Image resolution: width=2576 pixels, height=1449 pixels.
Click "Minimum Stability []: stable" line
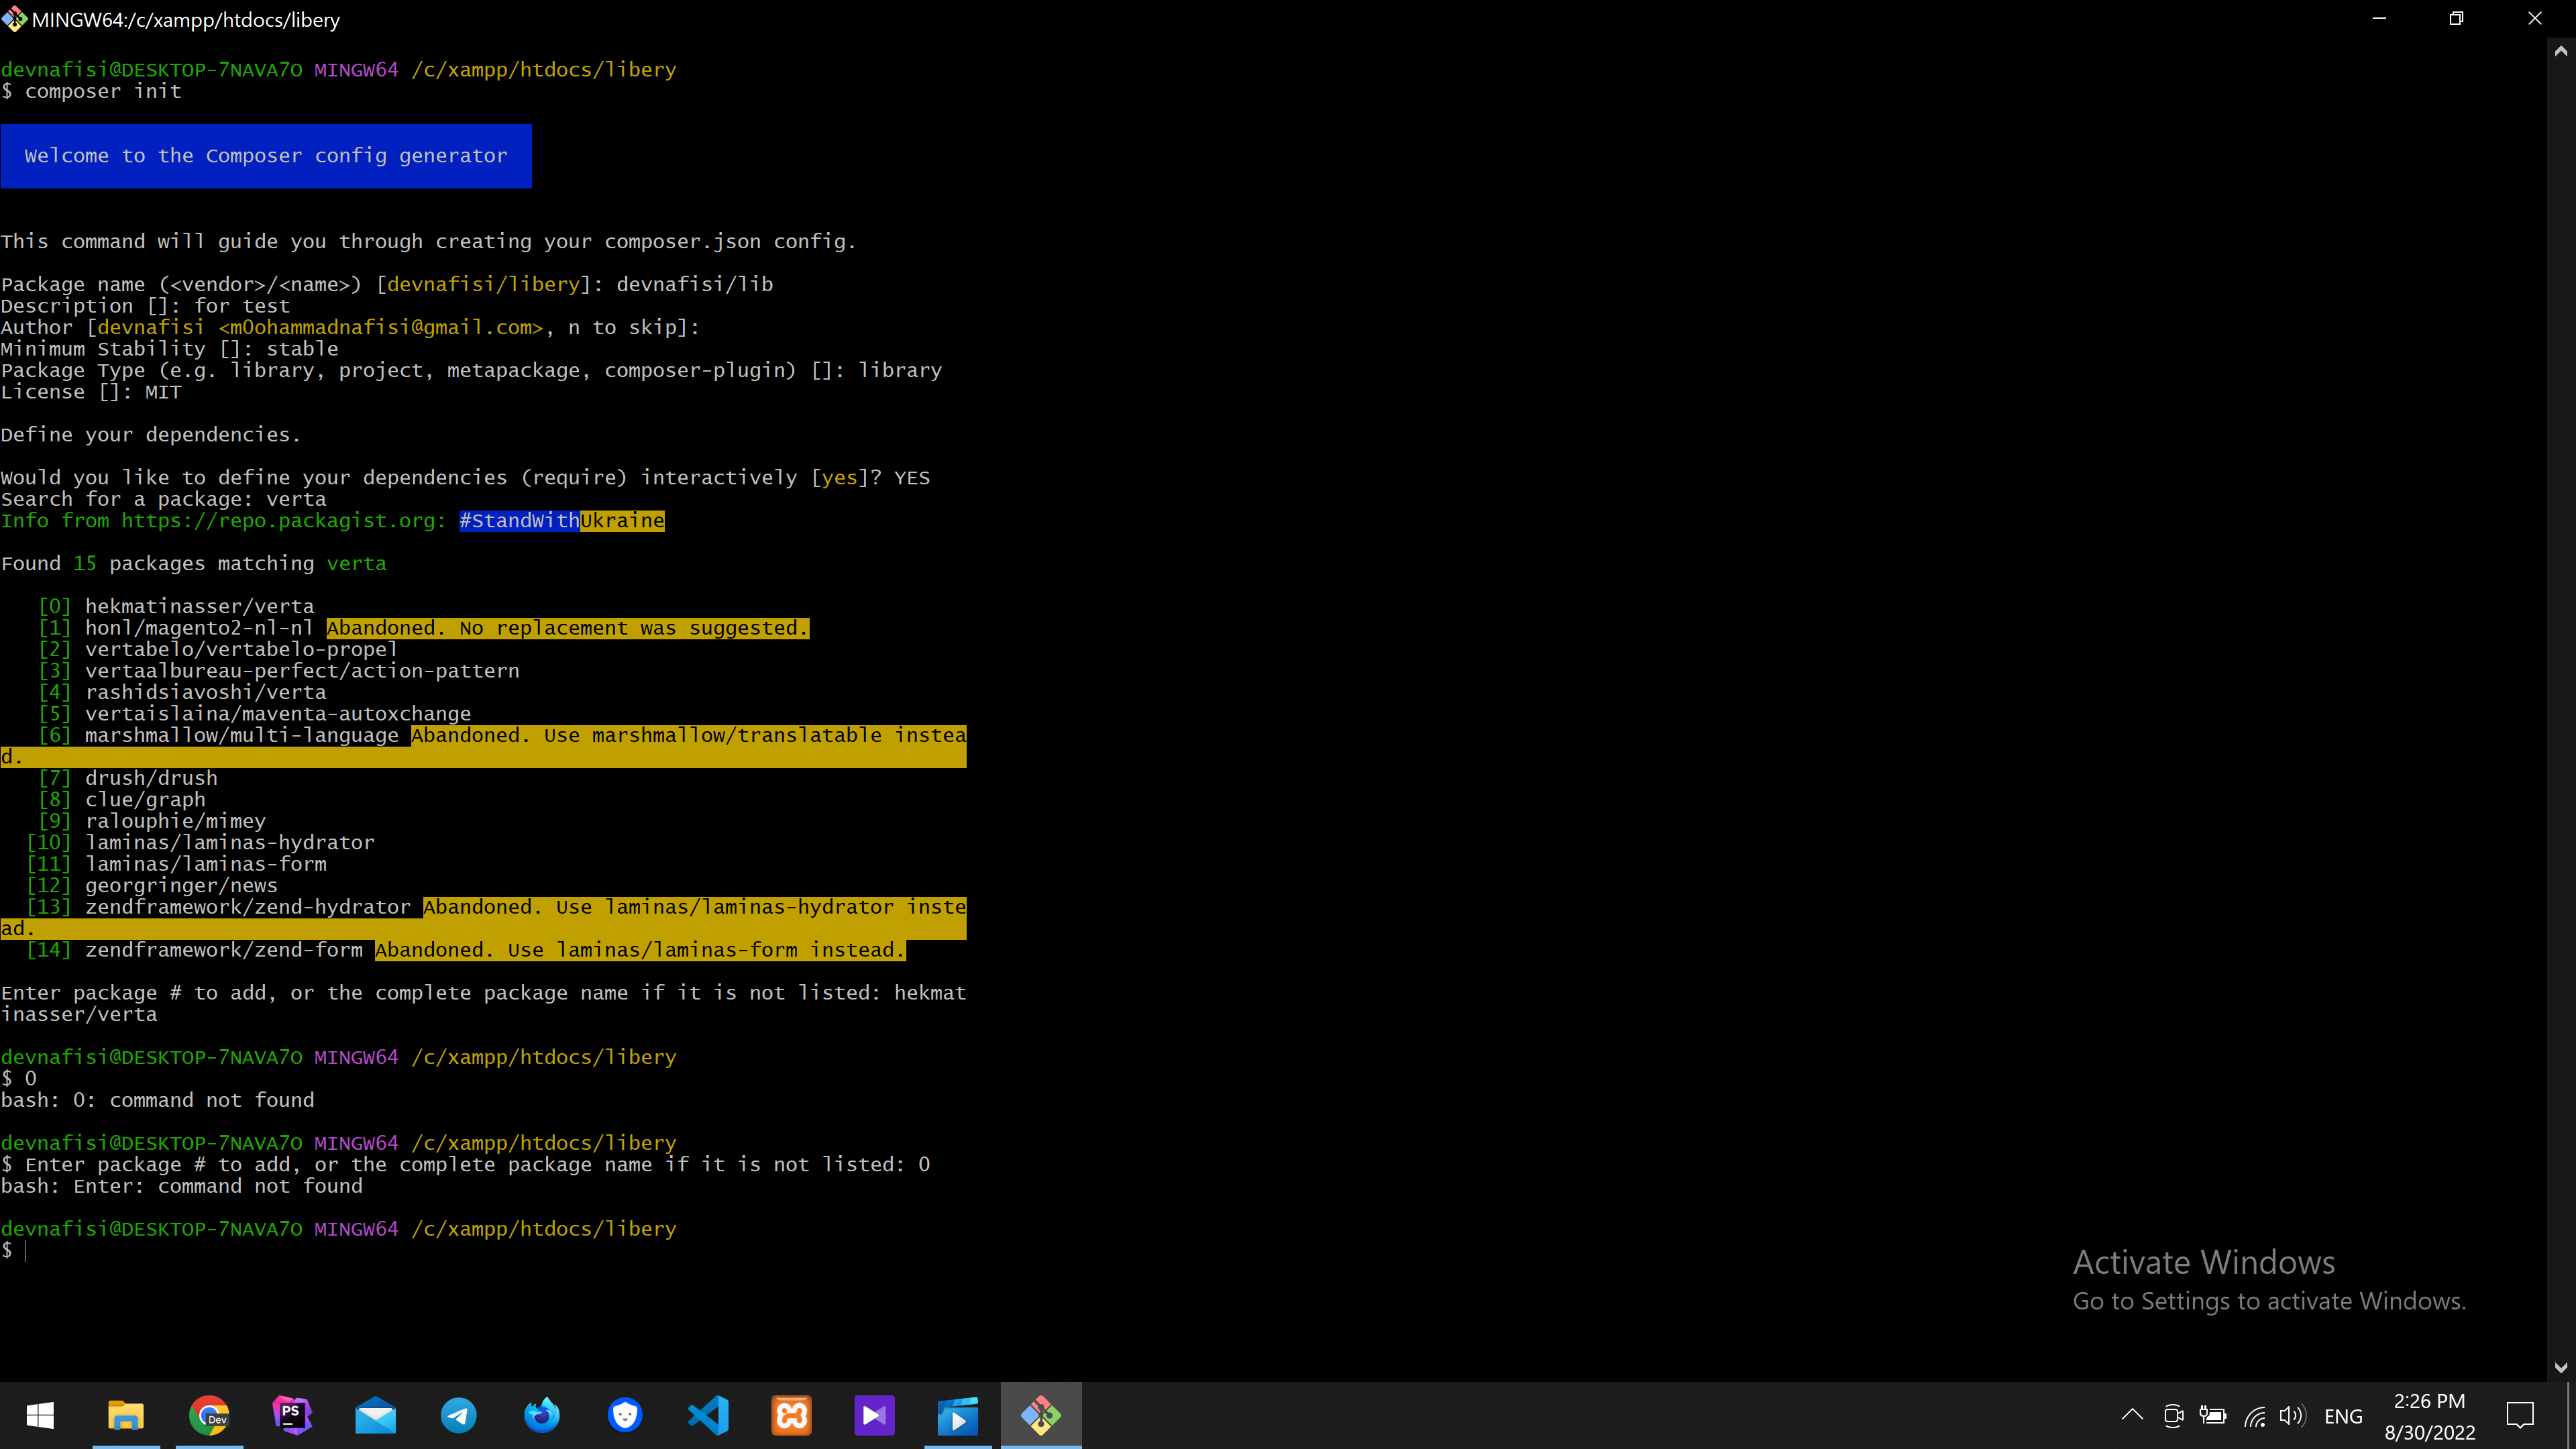(170, 349)
